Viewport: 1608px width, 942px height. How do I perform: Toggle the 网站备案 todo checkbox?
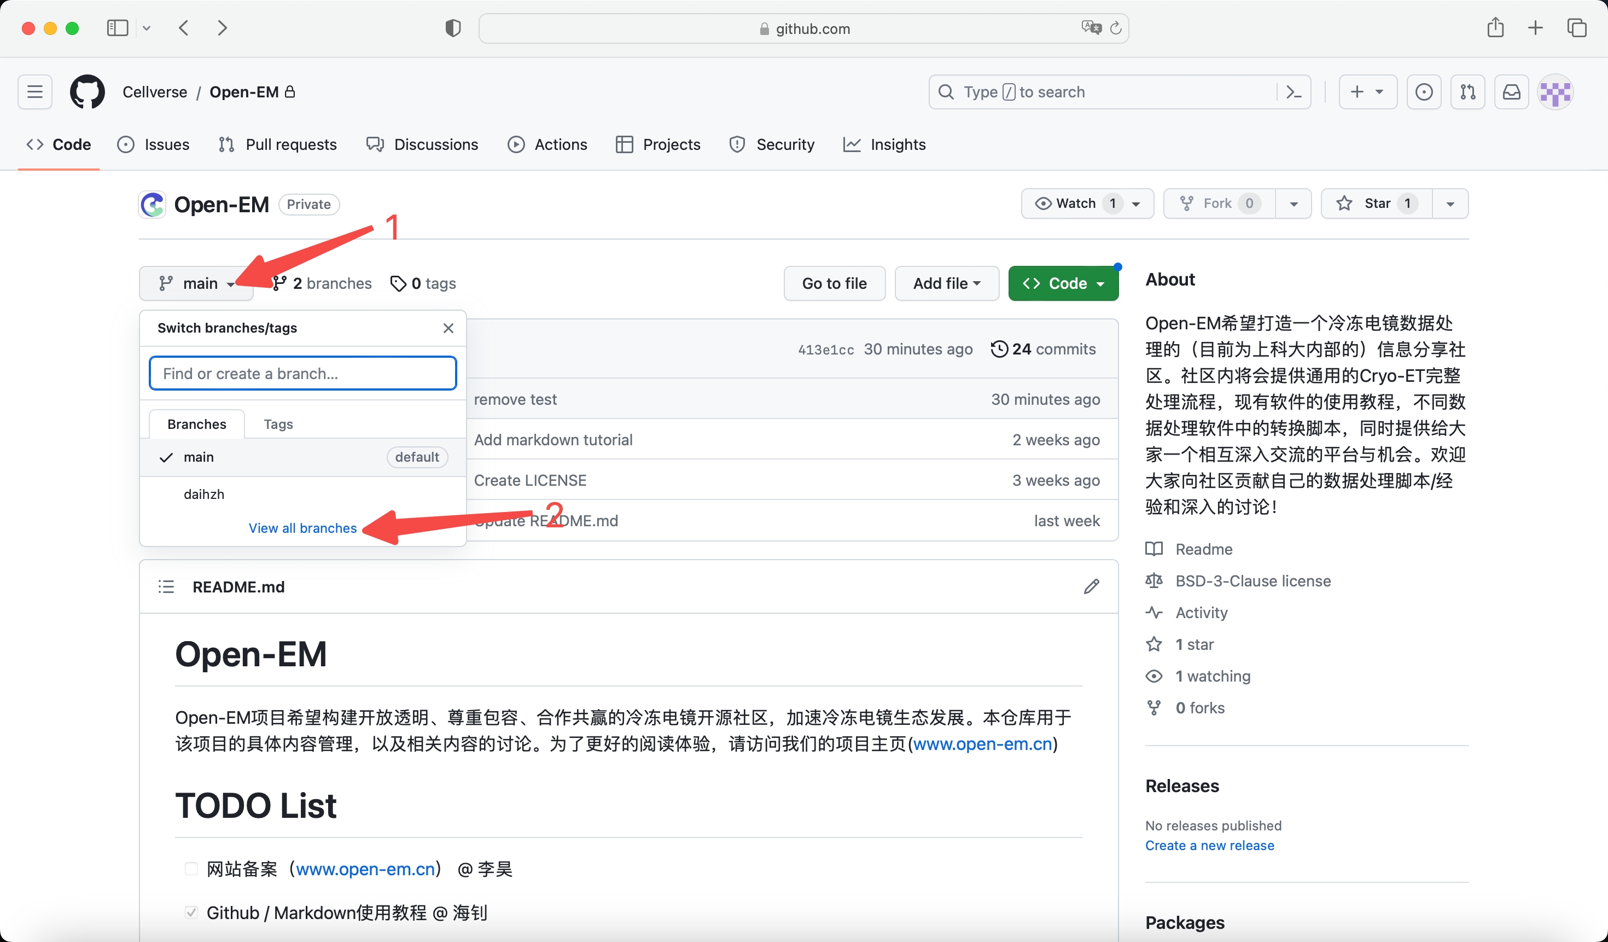pos(191,869)
